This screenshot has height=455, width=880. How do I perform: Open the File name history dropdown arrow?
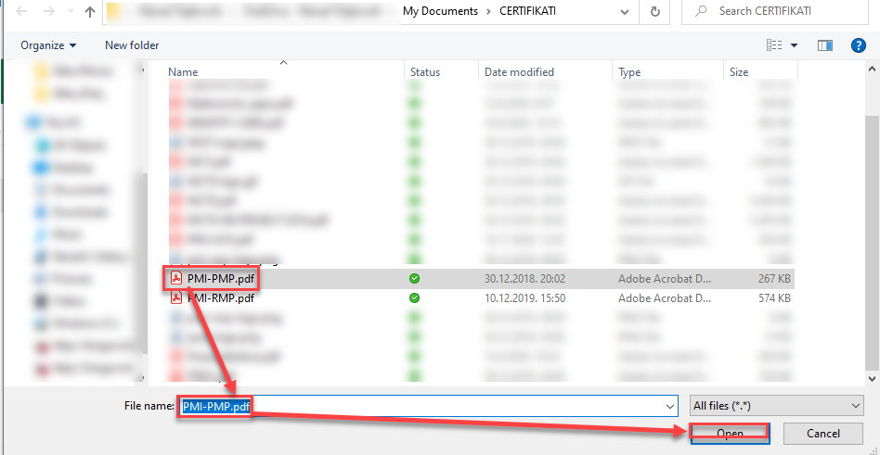(x=670, y=406)
